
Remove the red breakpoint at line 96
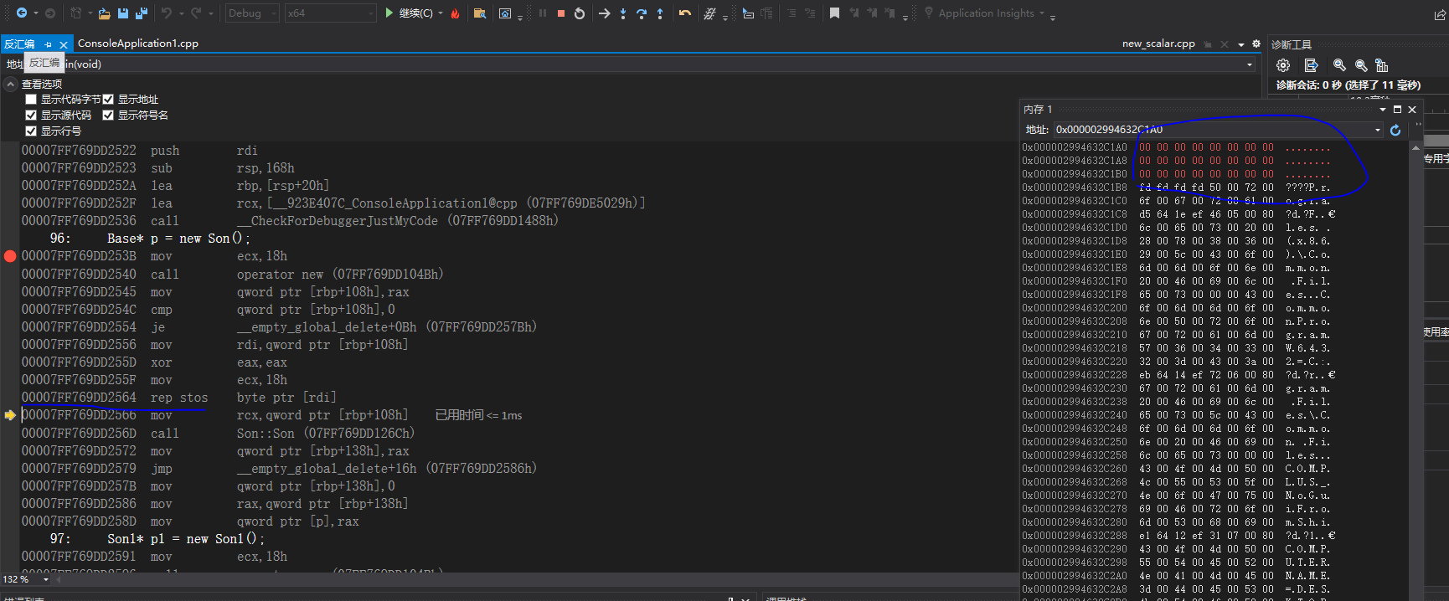tap(10, 256)
